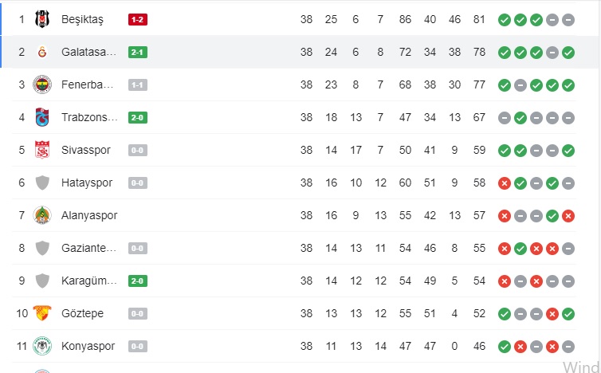Click the Galatasaray club logo
The image size is (601, 373).
tap(42, 52)
